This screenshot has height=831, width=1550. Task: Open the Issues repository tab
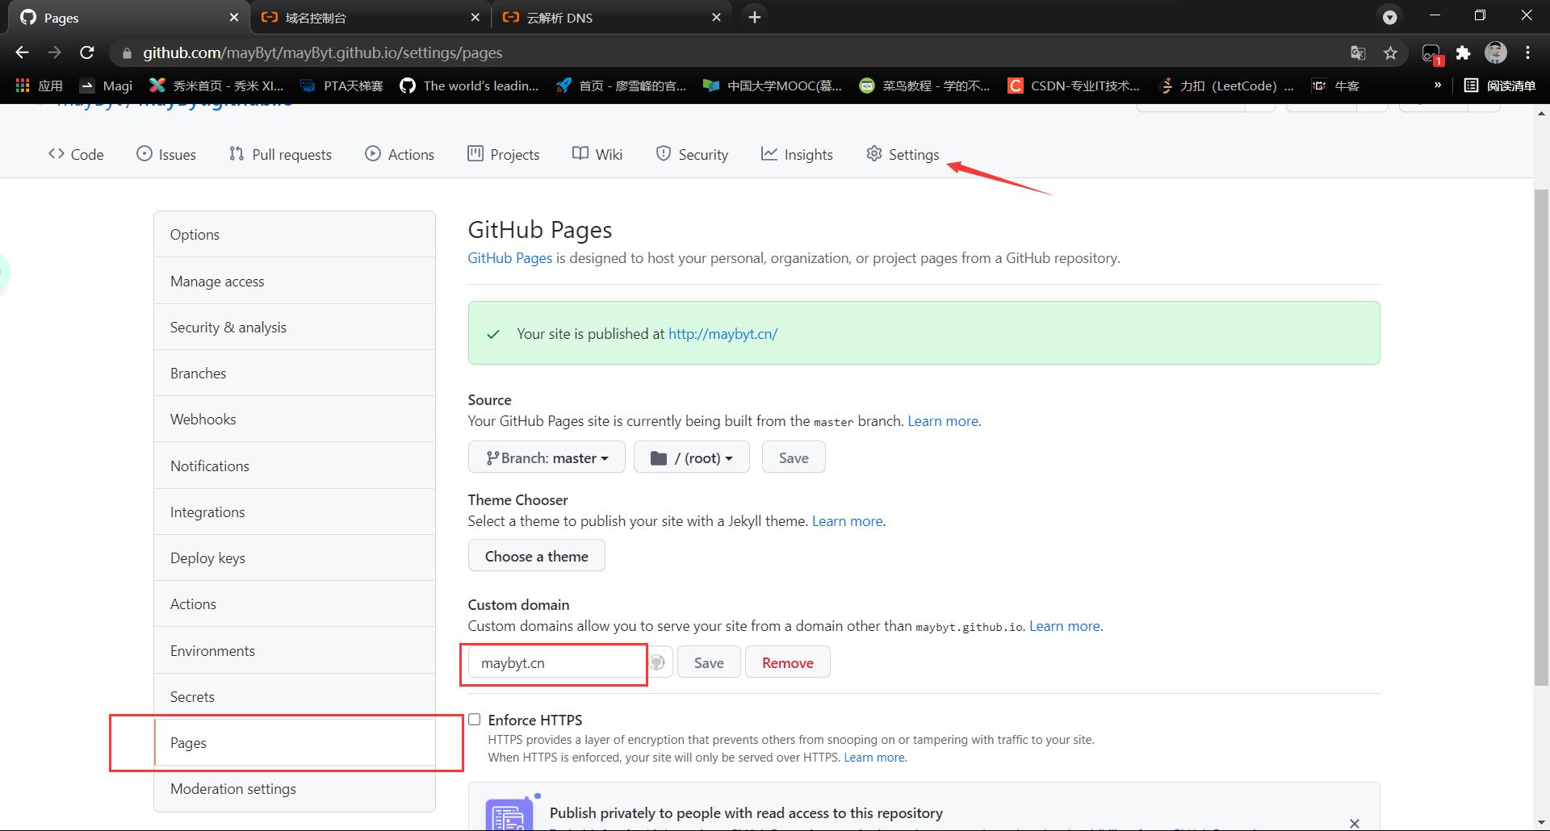166,154
